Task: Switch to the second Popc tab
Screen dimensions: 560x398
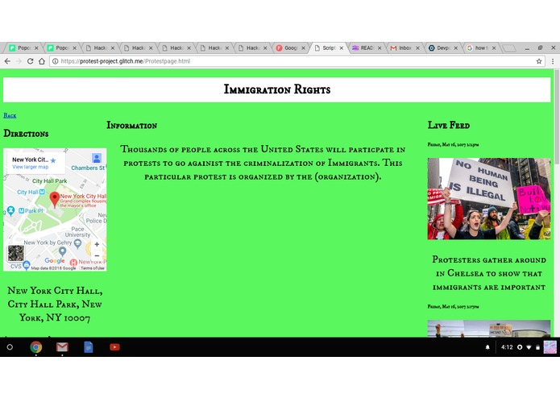Action: tap(61, 48)
